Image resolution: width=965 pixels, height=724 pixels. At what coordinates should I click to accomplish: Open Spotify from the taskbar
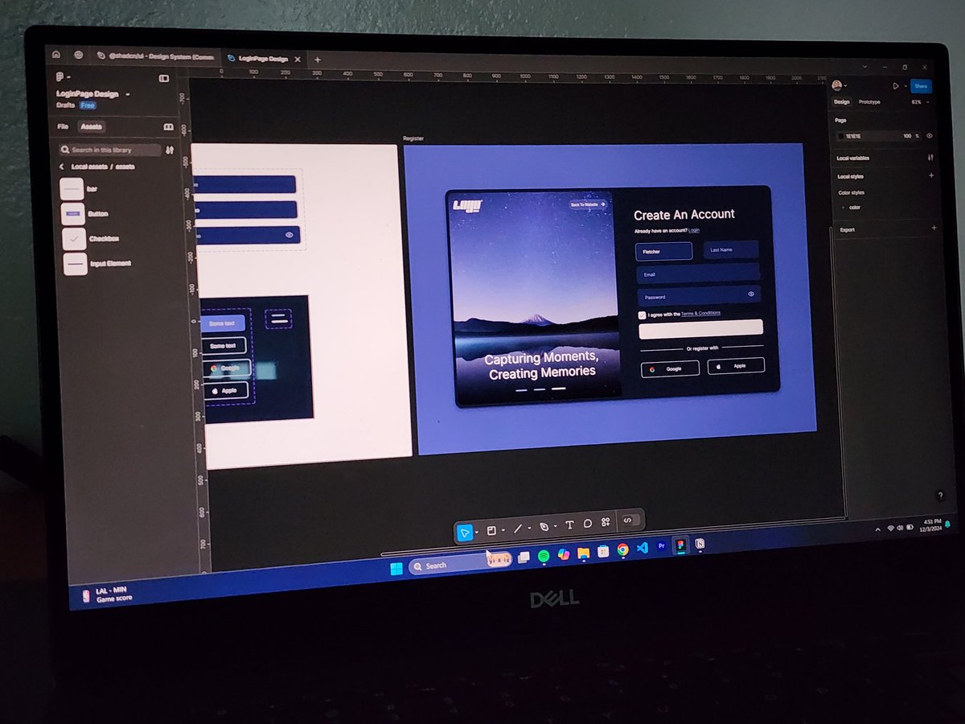tap(543, 555)
